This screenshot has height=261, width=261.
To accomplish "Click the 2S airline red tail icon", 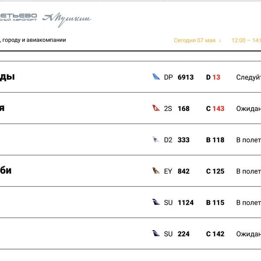I will click(x=156, y=108).
